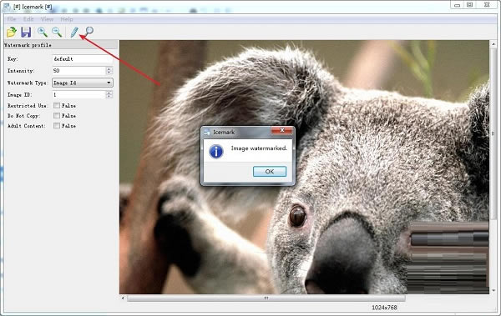Zoom out using the minus magnifier
501x316 pixels.
57,32
